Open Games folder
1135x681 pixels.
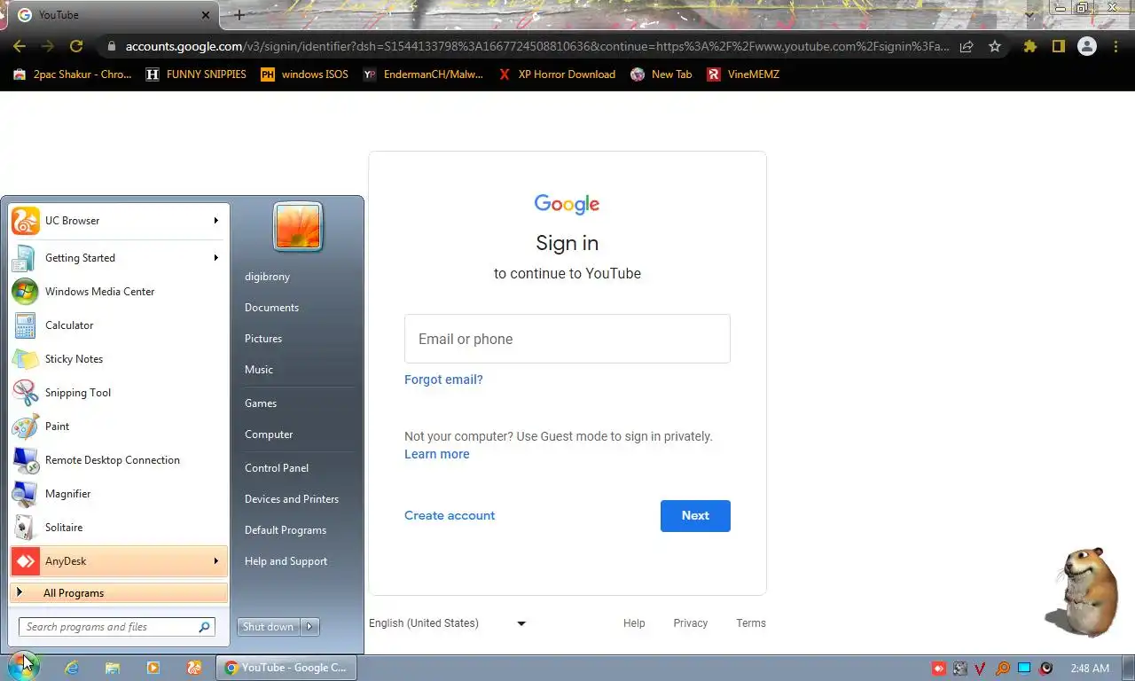pos(261,403)
